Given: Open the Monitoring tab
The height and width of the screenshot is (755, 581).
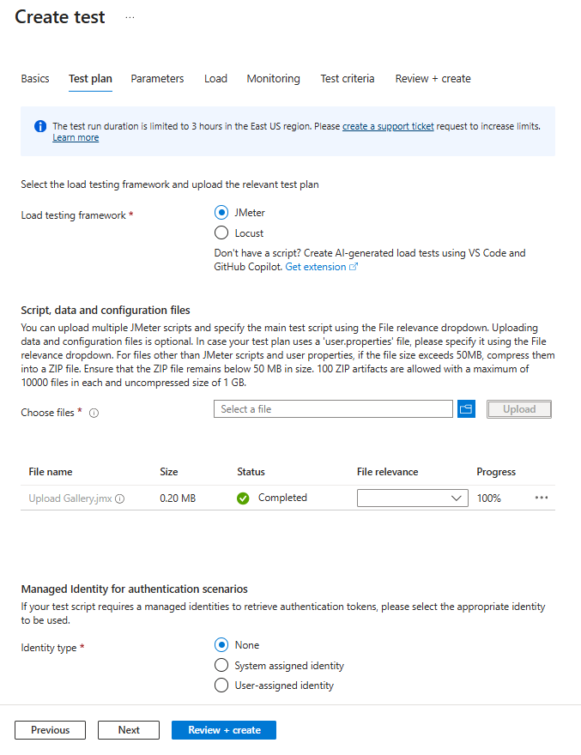Looking at the screenshot, I should (x=273, y=79).
